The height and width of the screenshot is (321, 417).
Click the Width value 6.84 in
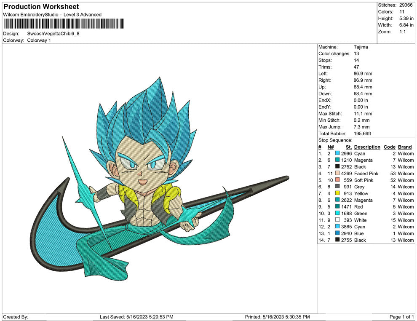pos(406,25)
